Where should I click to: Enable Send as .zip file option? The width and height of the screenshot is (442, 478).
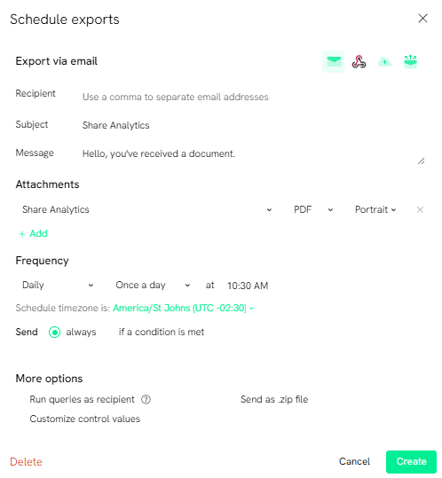(274, 399)
